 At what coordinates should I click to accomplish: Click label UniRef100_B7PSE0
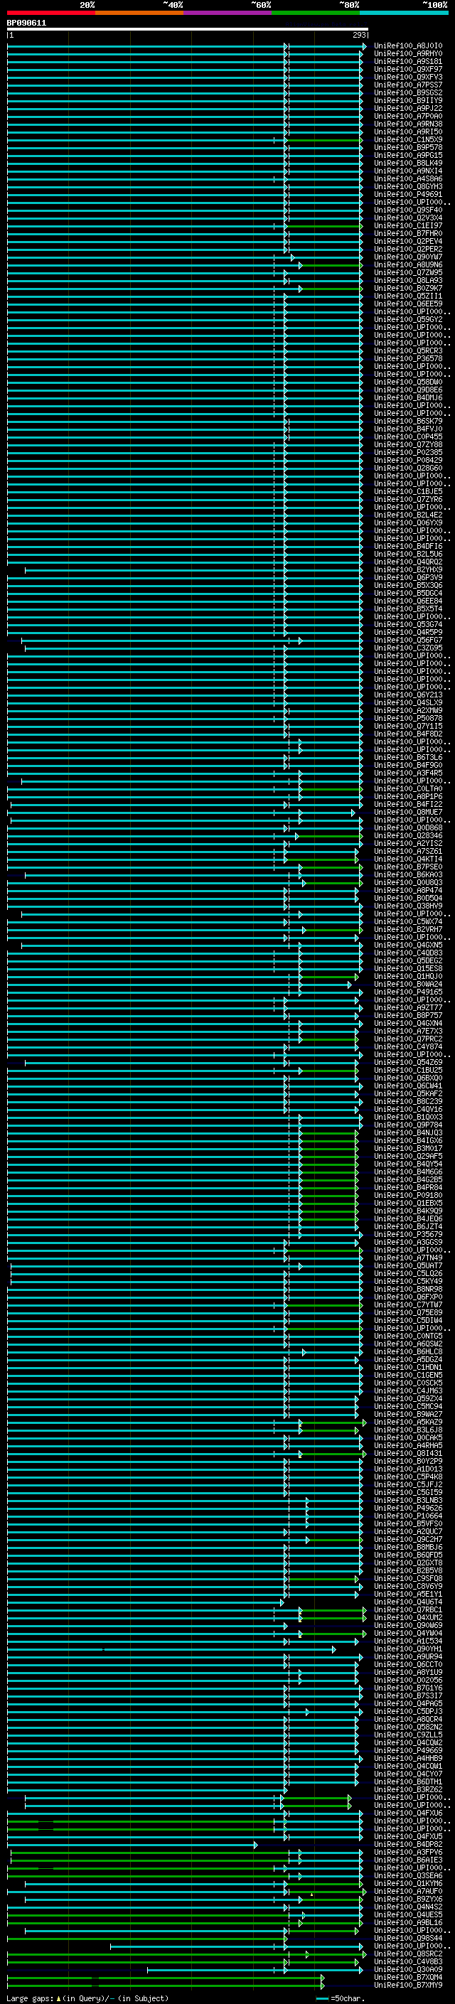407,867
